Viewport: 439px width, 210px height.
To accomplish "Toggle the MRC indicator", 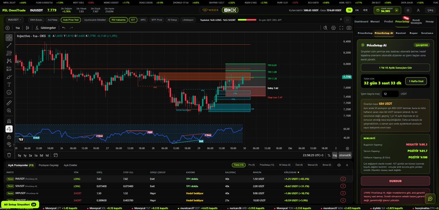I will point(143,19).
